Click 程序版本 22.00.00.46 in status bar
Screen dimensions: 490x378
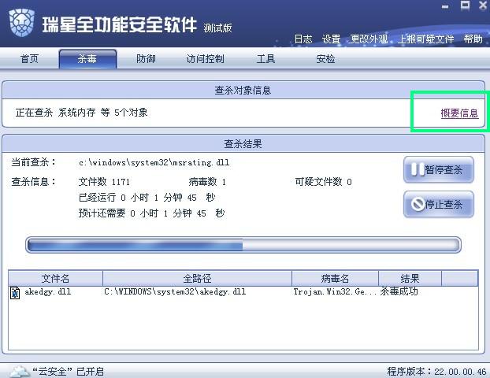[x=436, y=372]
